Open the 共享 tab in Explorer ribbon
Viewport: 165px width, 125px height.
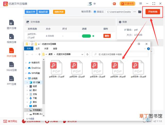click(46, 49)
